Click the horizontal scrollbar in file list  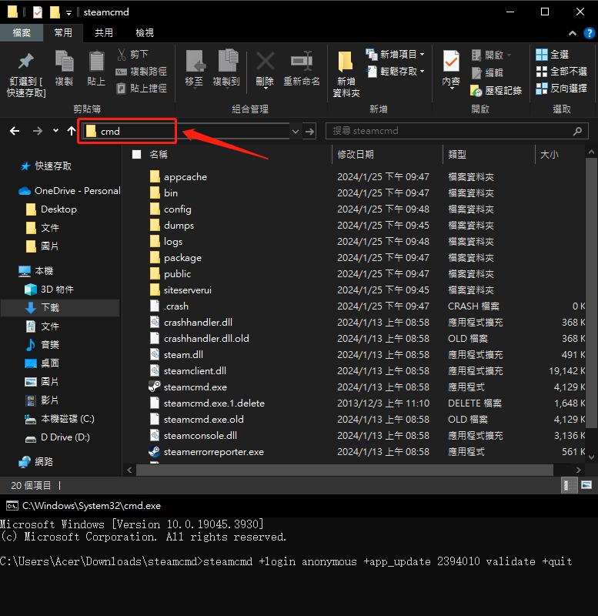coord(344,470)
